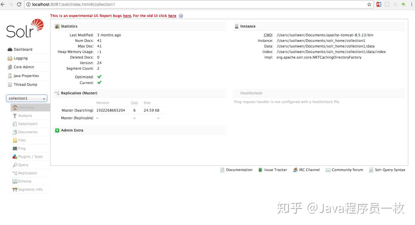Click the CWD path value
Viewport: 415px width, 225px height.
click(325, 35)
